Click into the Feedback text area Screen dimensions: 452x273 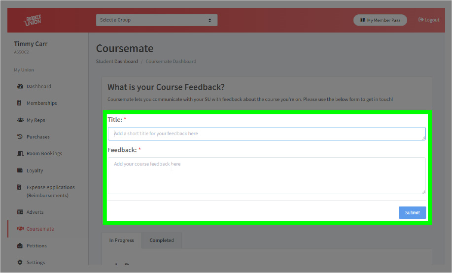click(266, 175)
